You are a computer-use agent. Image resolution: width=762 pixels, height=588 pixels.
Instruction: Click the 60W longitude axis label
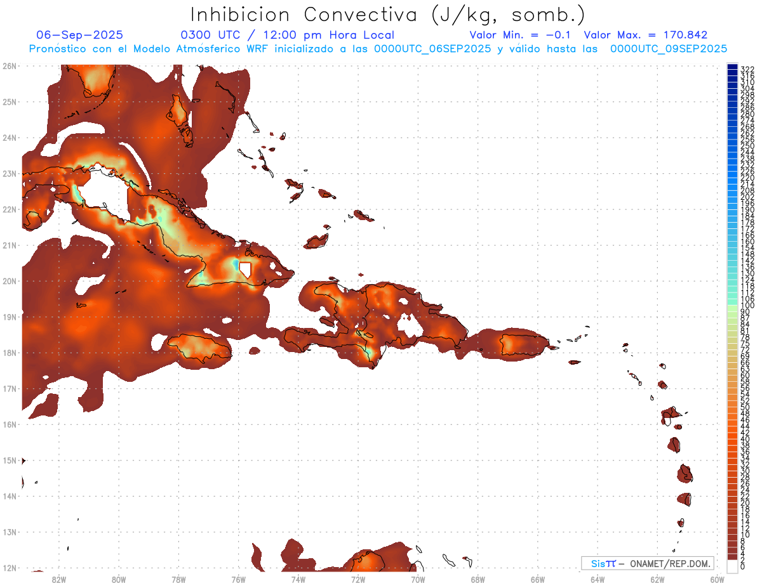[718, 579]
